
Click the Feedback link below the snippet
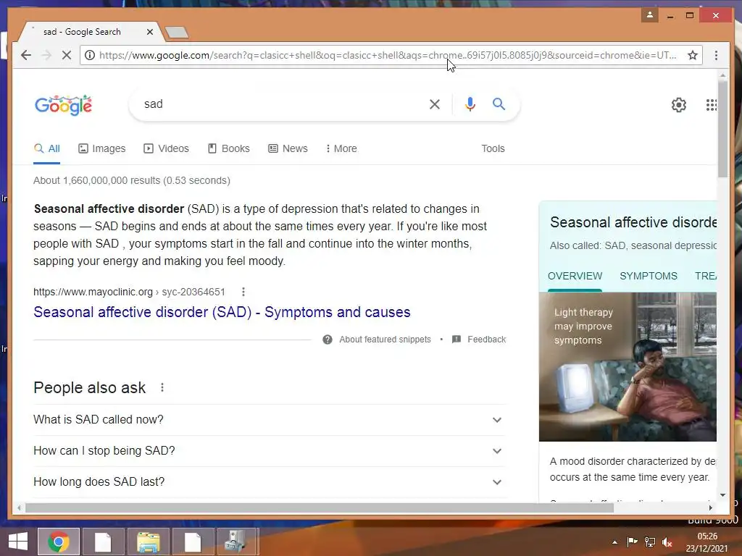[486, 340]
